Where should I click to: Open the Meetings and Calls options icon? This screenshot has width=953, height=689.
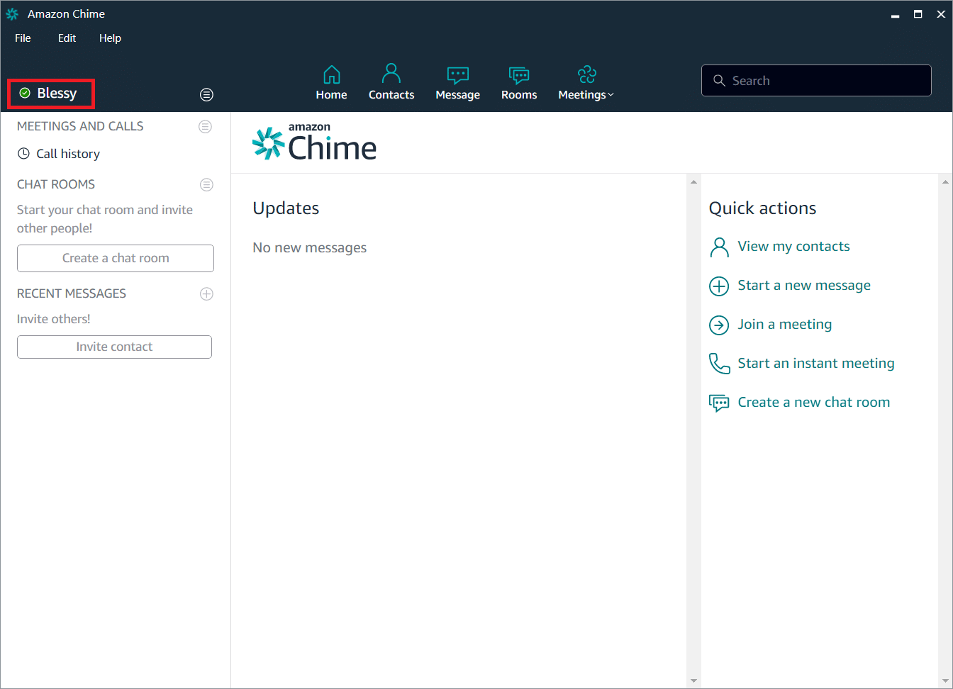205,127
